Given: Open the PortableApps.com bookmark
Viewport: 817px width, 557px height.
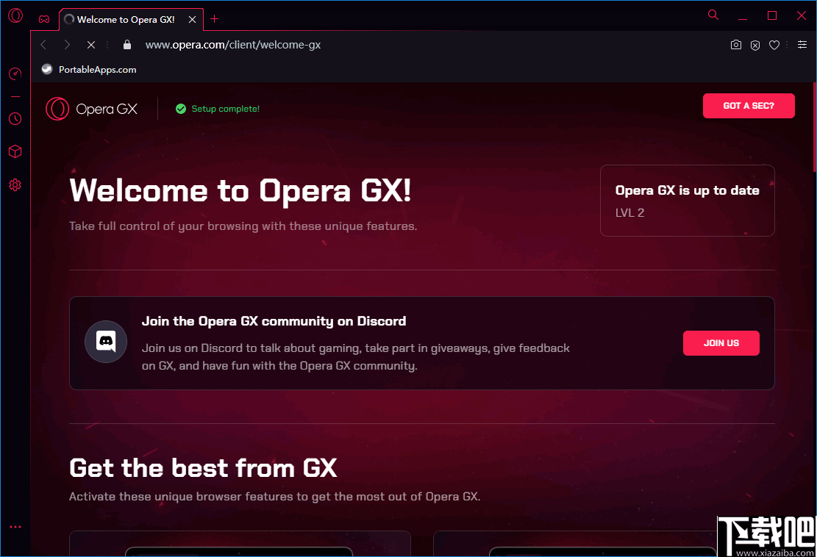Looking at the screenshot, I should [x=90, y=69].
